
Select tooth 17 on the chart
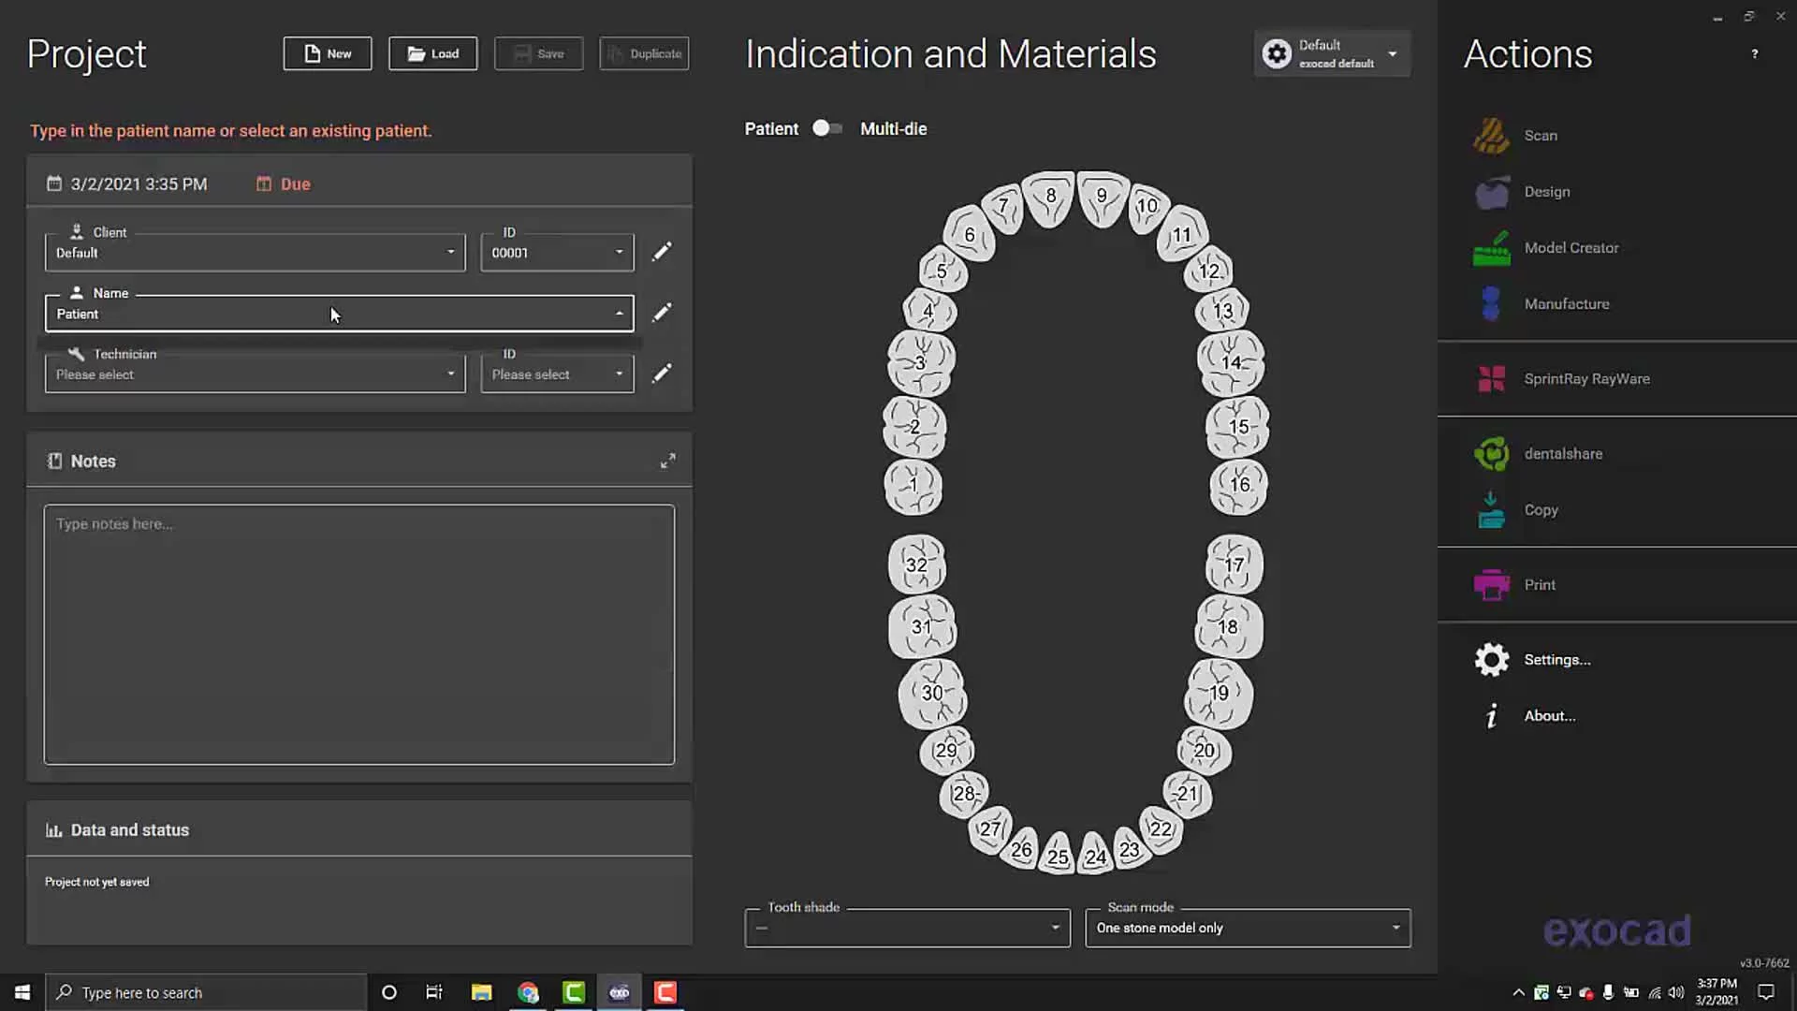1235,564
